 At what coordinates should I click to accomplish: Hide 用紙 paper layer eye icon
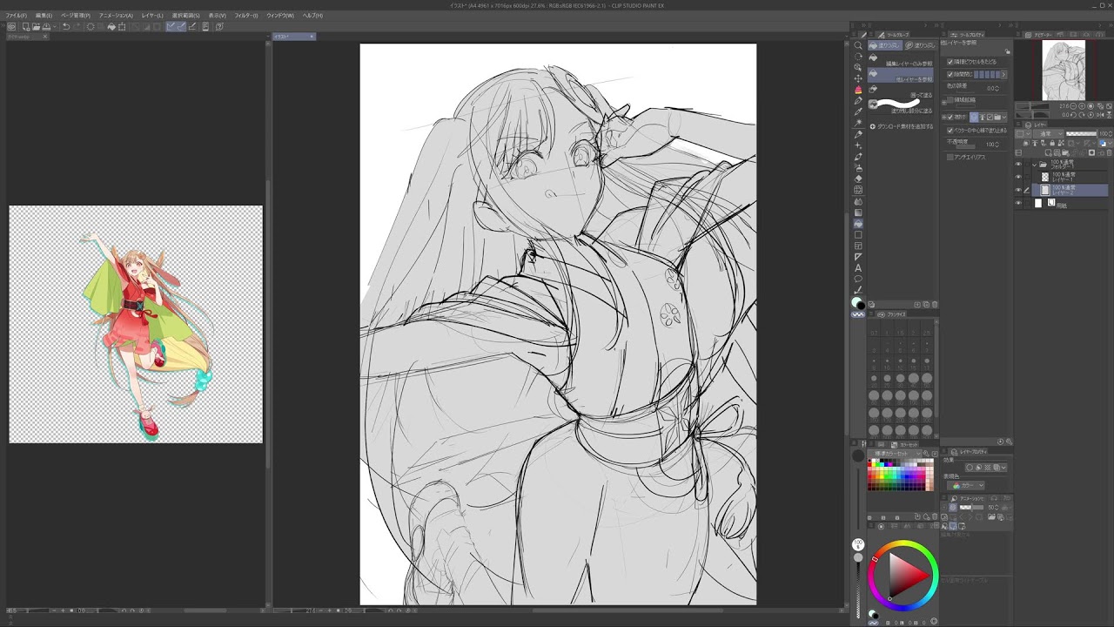(x=1018, y=203)
